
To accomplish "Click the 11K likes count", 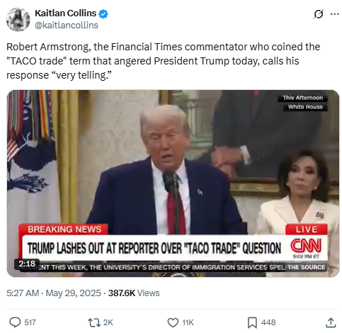I will [x=188, y=322].
